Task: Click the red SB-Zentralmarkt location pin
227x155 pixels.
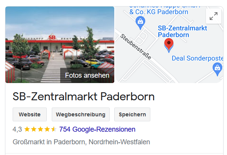Action: 169,46
